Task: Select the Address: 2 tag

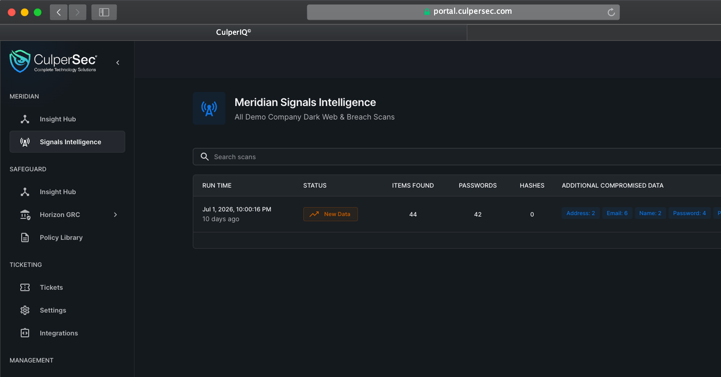Action: 581,213
